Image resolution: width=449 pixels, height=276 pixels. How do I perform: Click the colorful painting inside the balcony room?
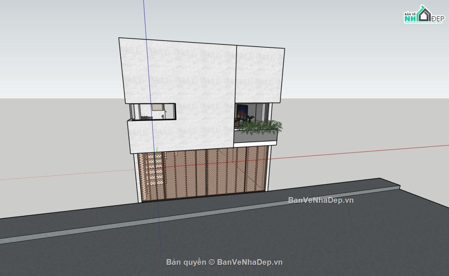(x=242, y=111)
